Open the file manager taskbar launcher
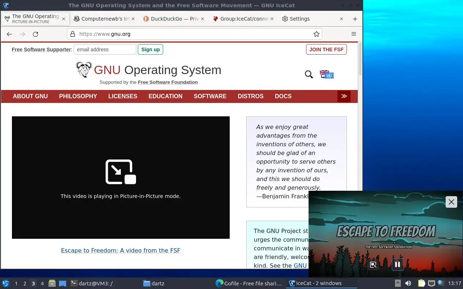The image size is (463, 289). coord(52,283)
